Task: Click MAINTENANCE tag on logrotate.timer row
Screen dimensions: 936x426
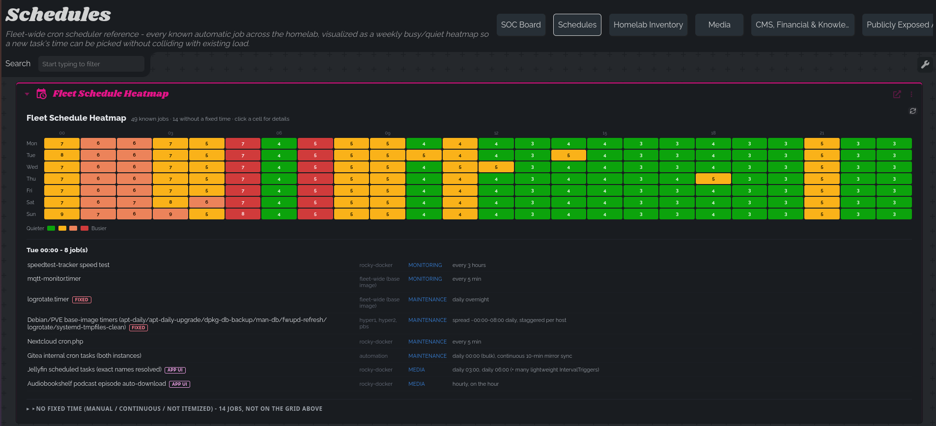Action: [427, 299]
